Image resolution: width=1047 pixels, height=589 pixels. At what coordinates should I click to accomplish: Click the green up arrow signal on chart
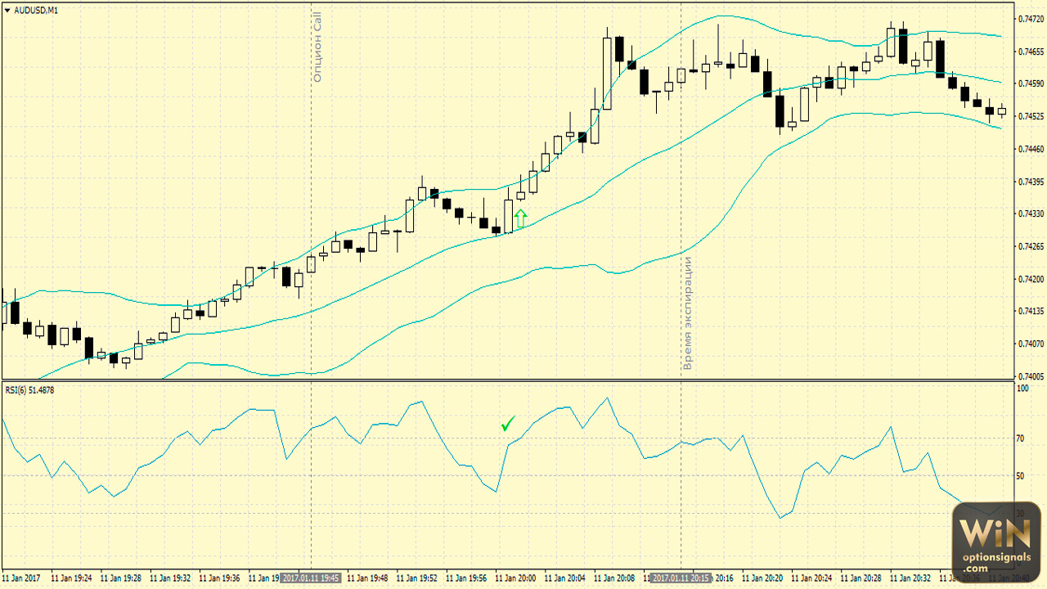520,218
